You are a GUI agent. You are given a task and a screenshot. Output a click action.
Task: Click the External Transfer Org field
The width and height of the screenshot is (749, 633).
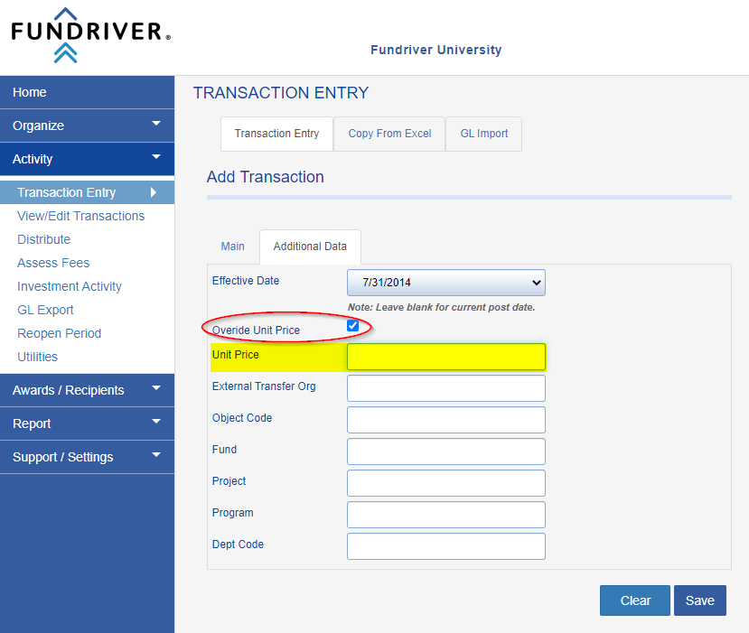[x=446, y=388]
